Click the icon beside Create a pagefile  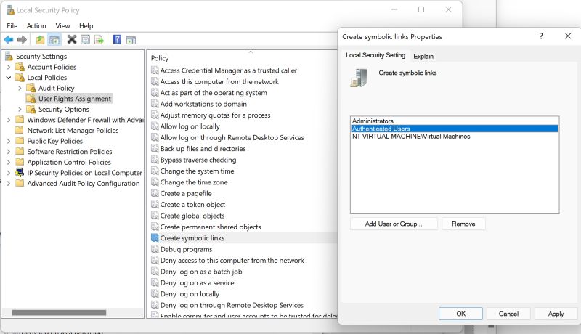coord(155,193)
